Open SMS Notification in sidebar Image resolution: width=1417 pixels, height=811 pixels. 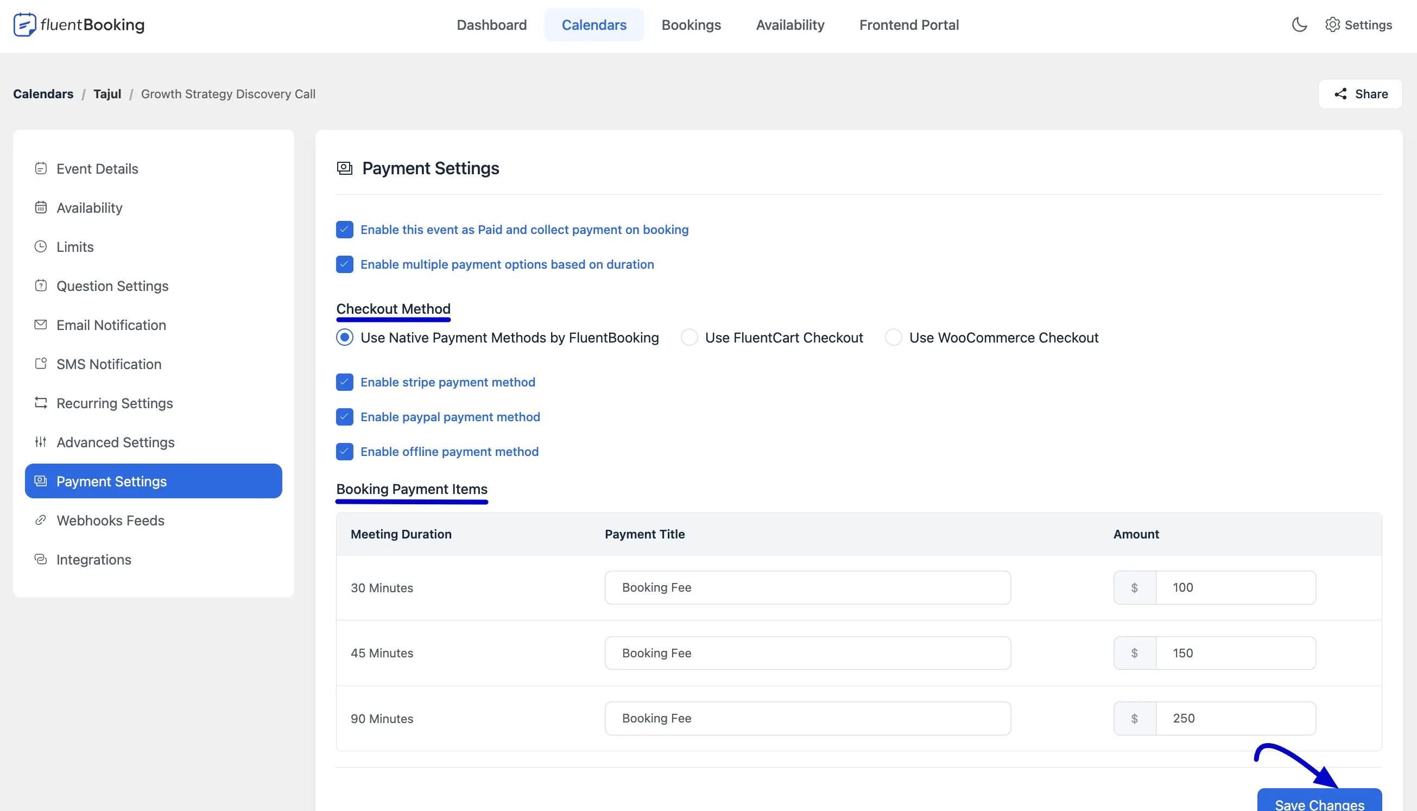coord(153,363)
